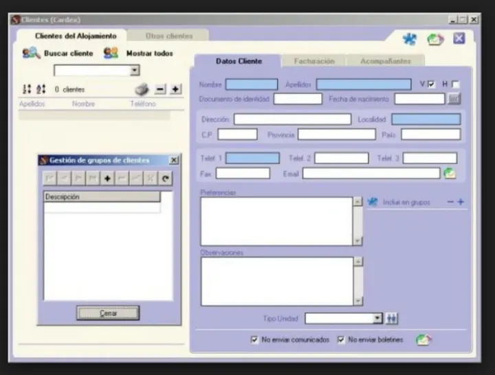Viewport: 495px width, 375px height.
Task: Click the Dirección input field
Action: 292,120
